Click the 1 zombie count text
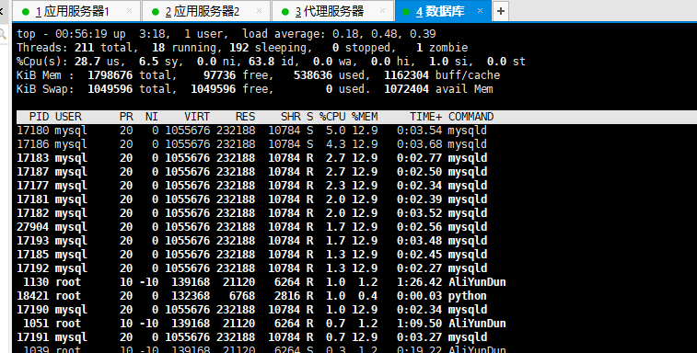Screen dimensions: 697x353 (442, 48)
